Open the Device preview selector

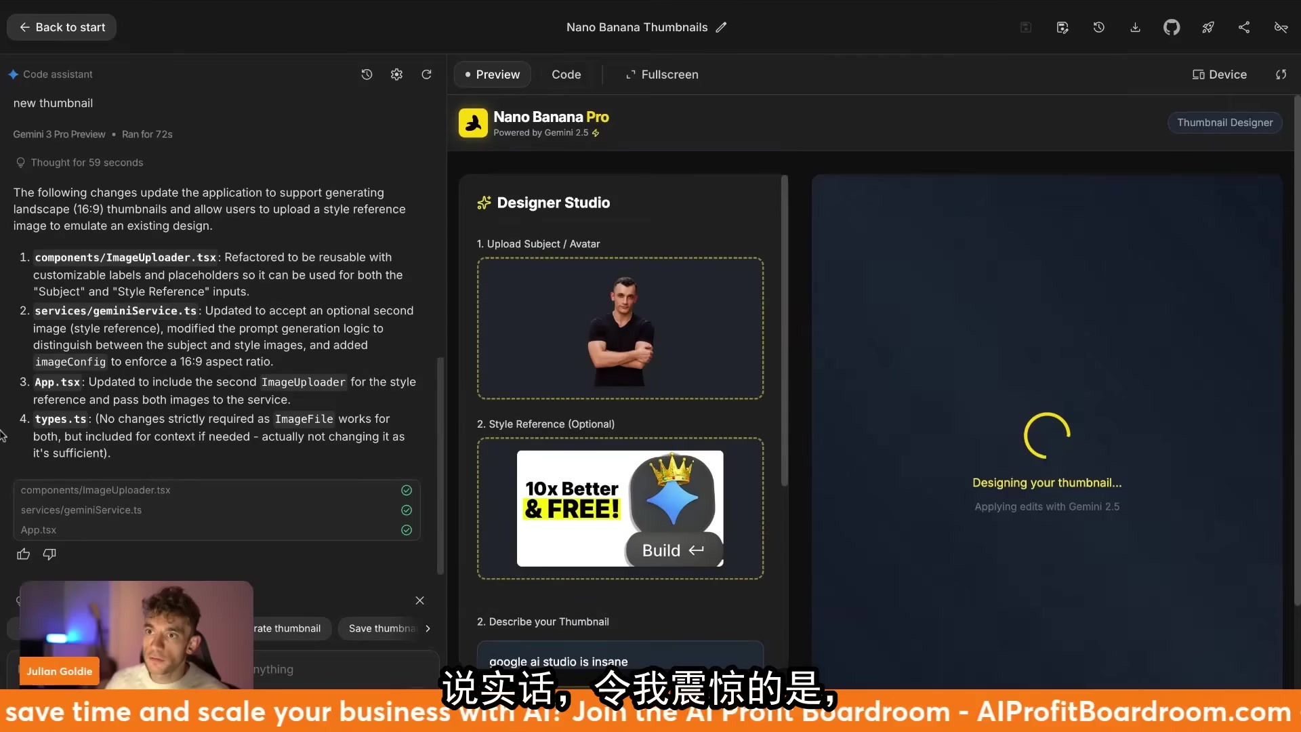point(1220,75)
